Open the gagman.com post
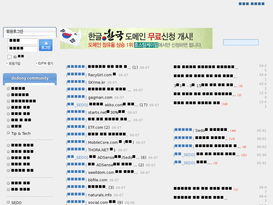Image resolution: width=273 pixels, height=205 pixels. (100, 97)
